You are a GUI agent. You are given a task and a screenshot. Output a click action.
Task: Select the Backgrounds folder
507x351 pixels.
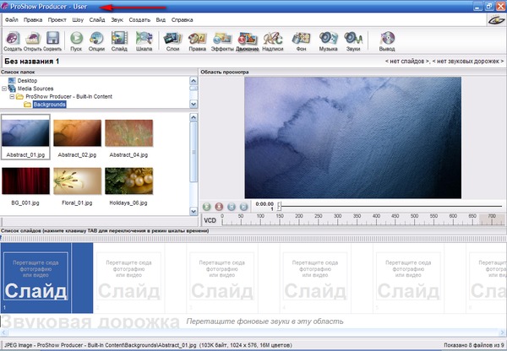click(50, 105)
